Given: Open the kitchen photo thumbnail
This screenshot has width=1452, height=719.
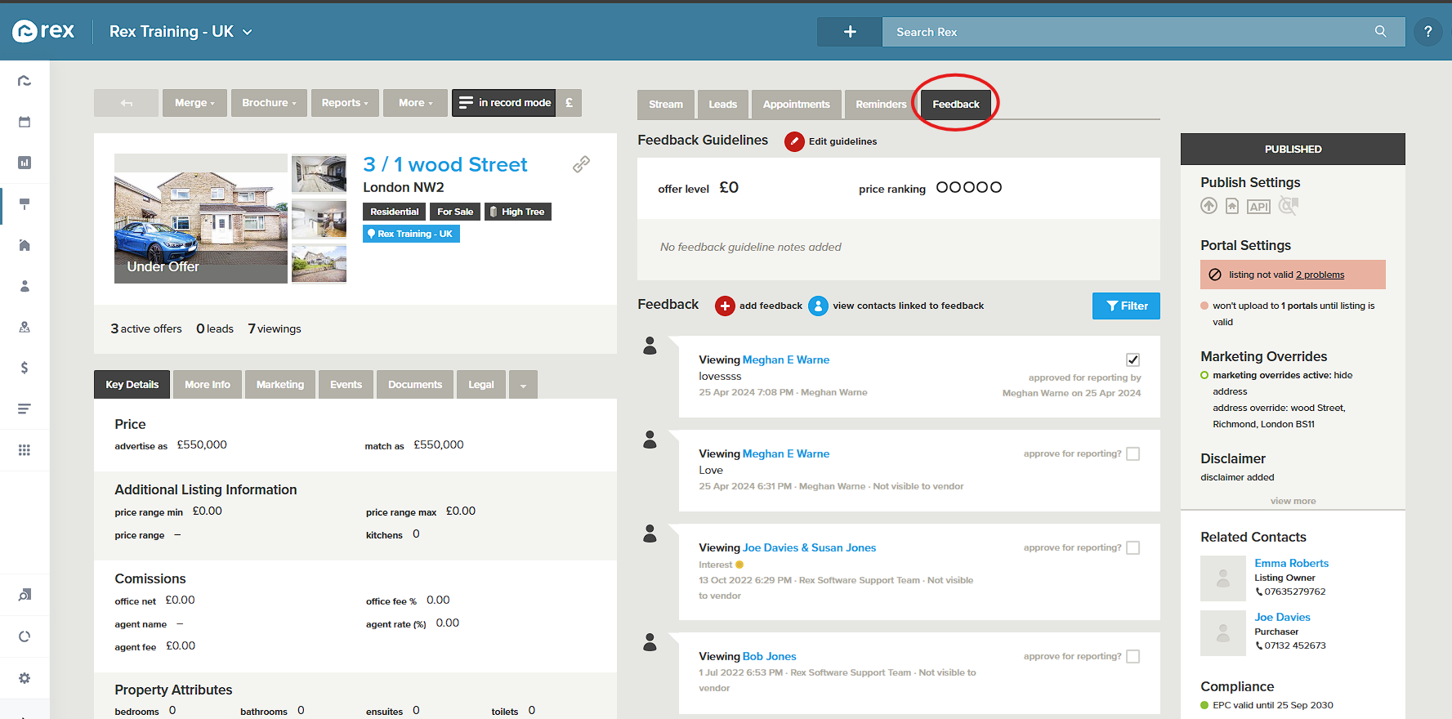Looking at the screenshot, I should [x=319, y=173].
